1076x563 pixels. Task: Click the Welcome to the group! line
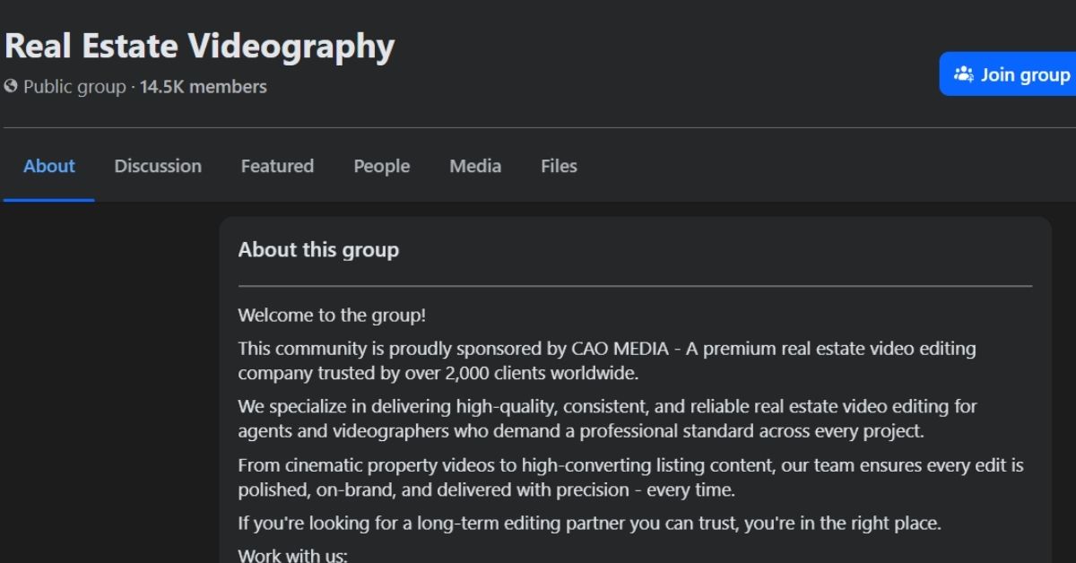point(332,316)
